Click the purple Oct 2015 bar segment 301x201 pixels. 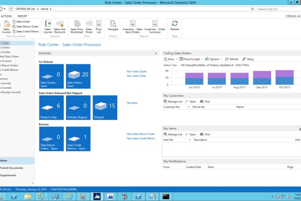pyautogui.click(x=285, y=74)
